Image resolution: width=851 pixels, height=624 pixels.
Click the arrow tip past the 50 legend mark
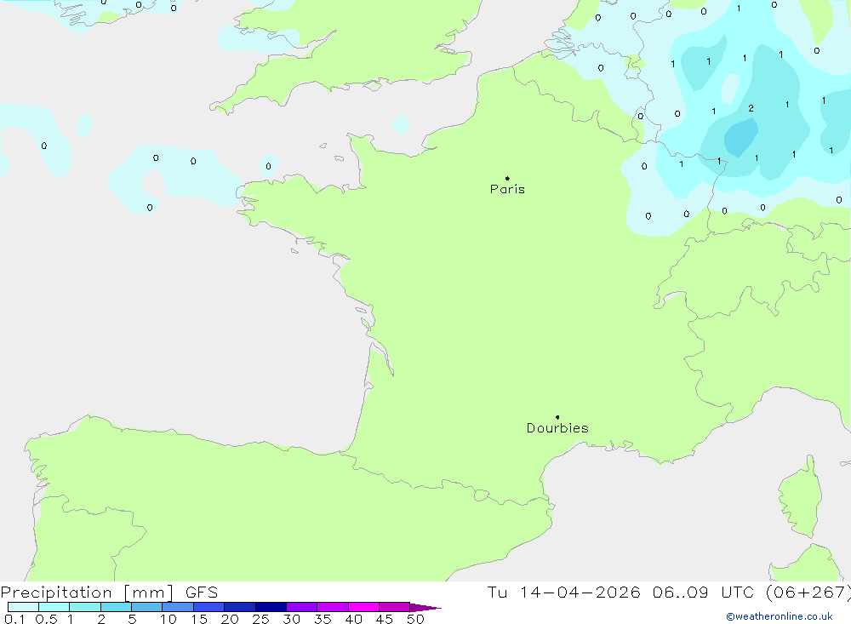tap(426, 608)
